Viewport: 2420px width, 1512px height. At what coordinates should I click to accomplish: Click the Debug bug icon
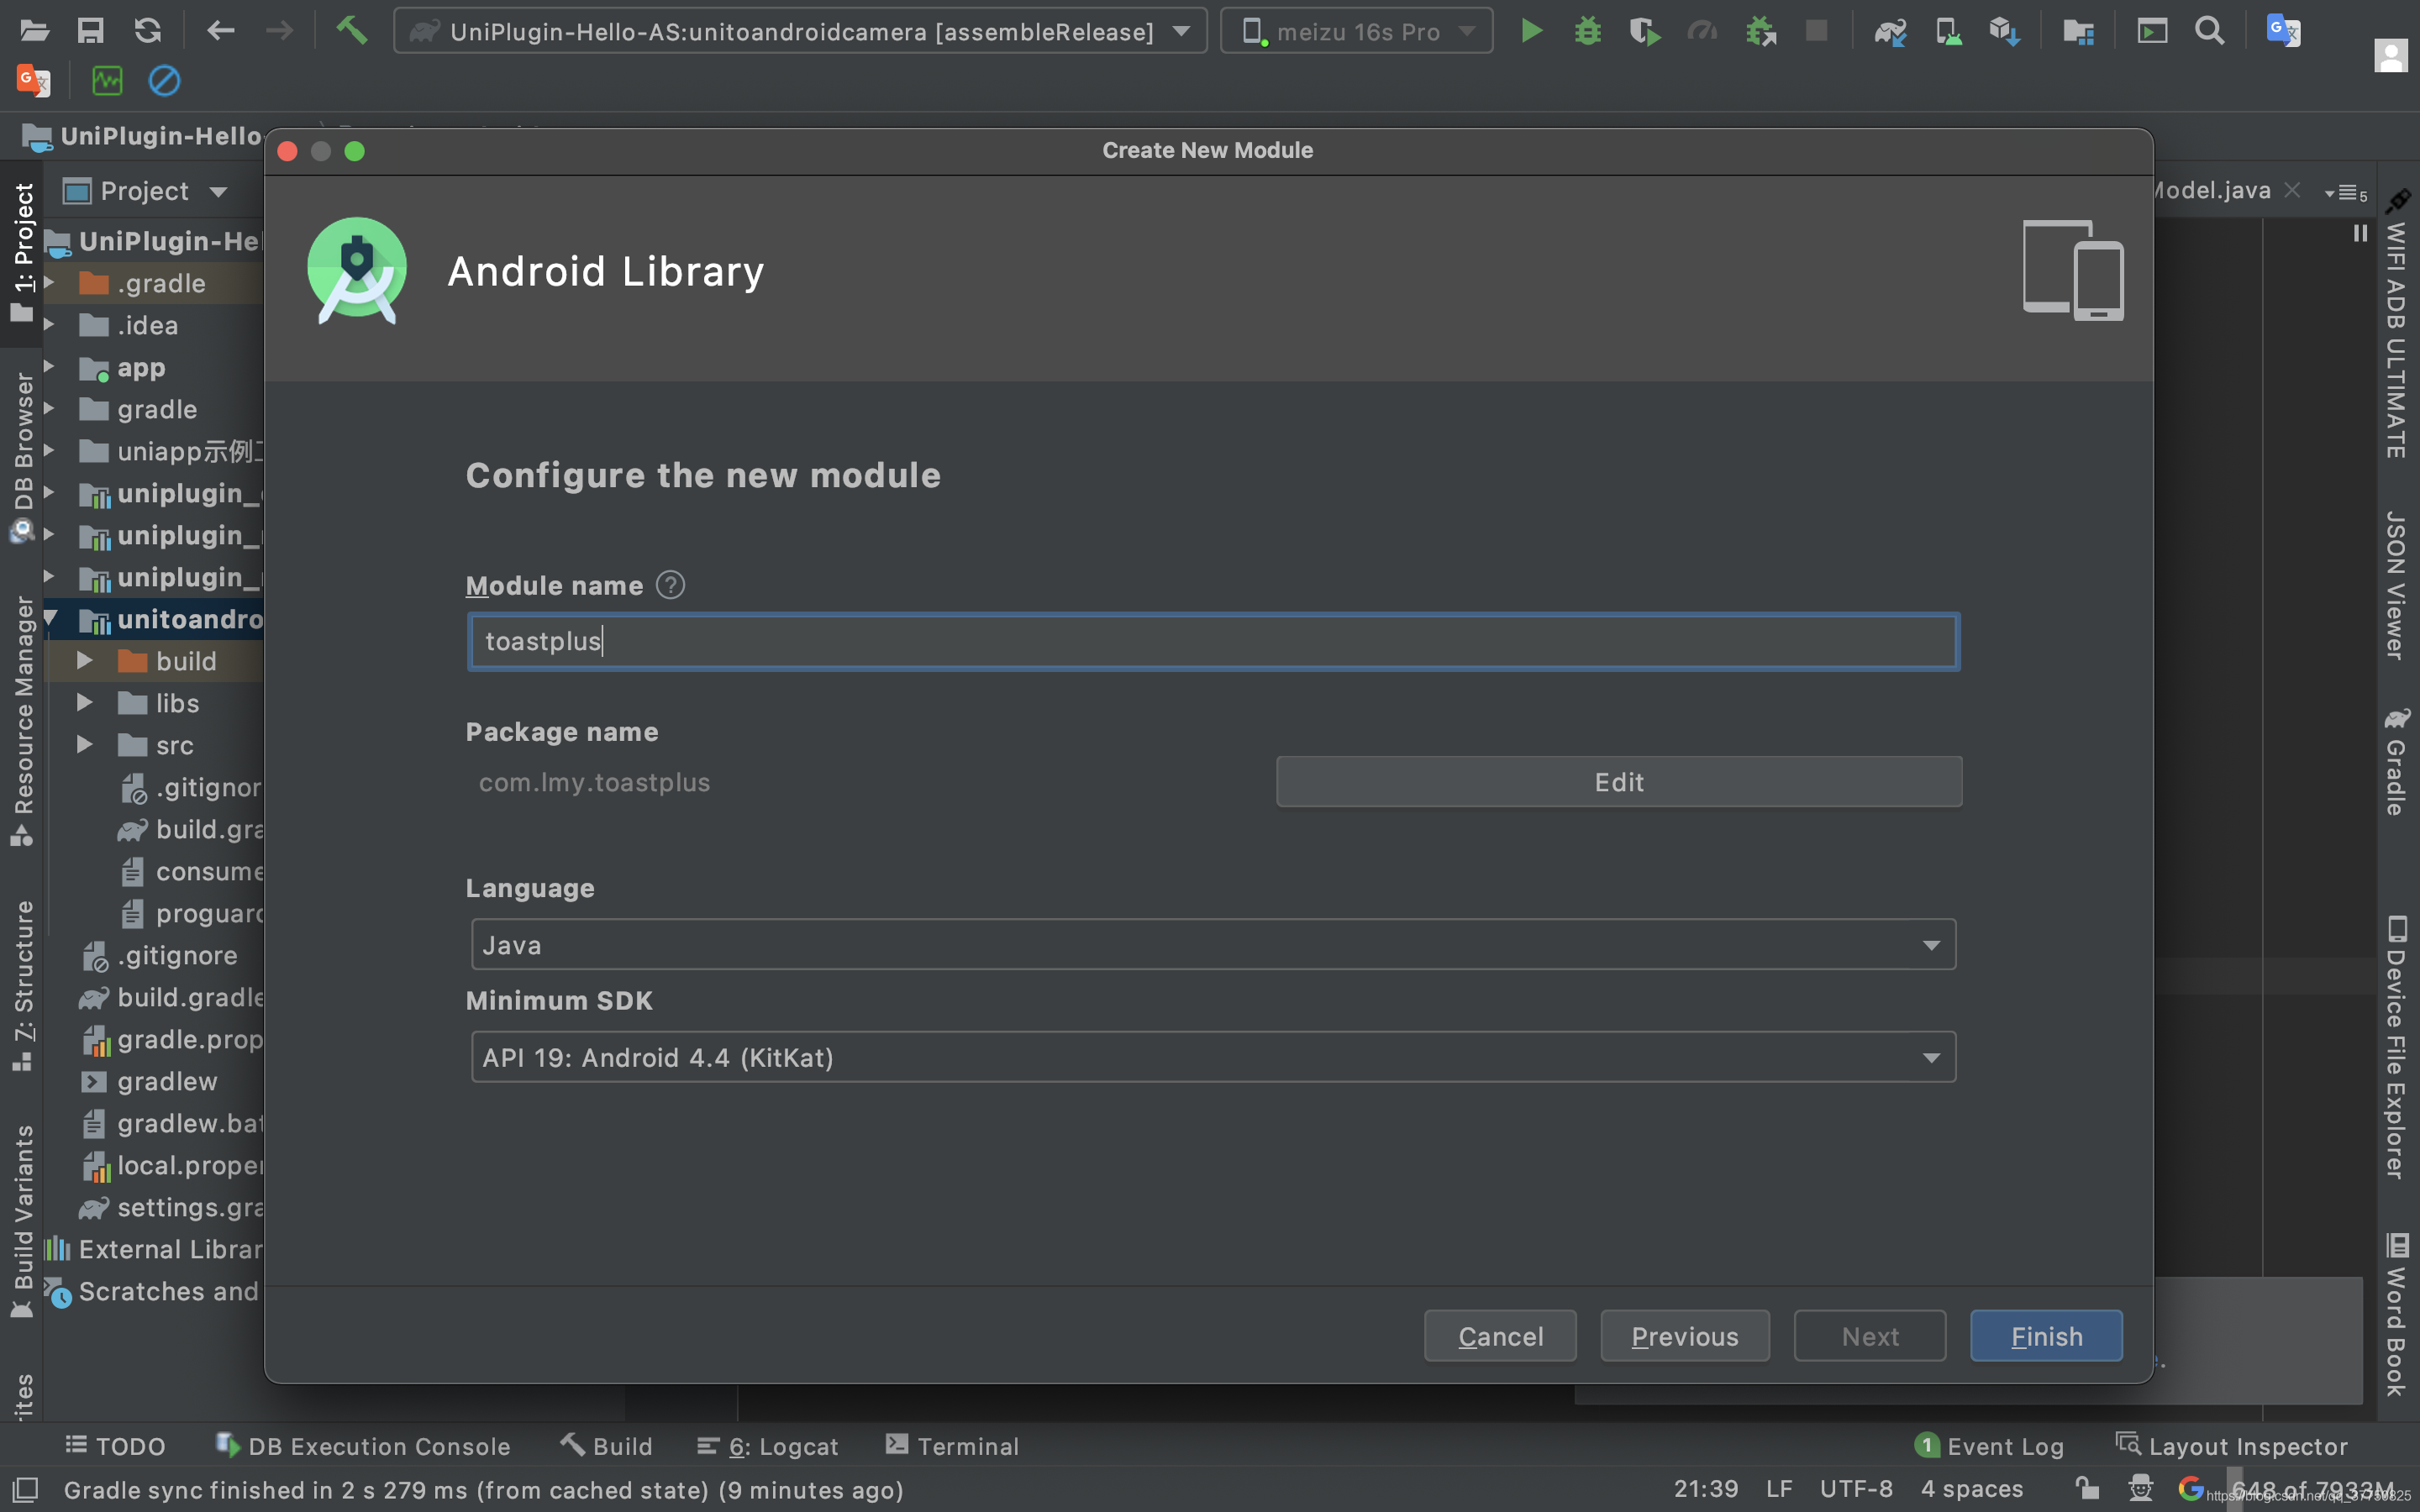point(1587,31)
